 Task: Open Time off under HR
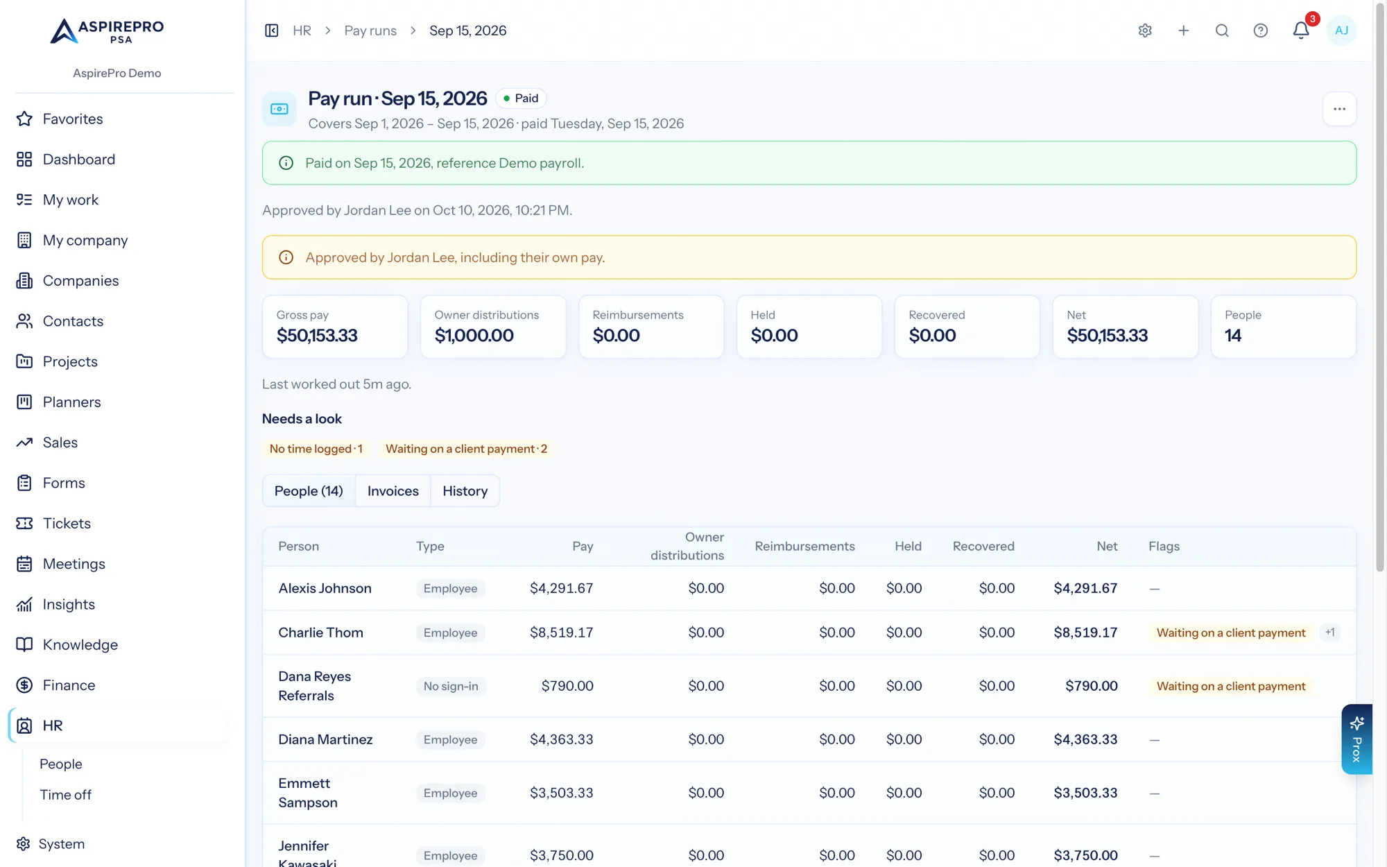click(65, 795)
